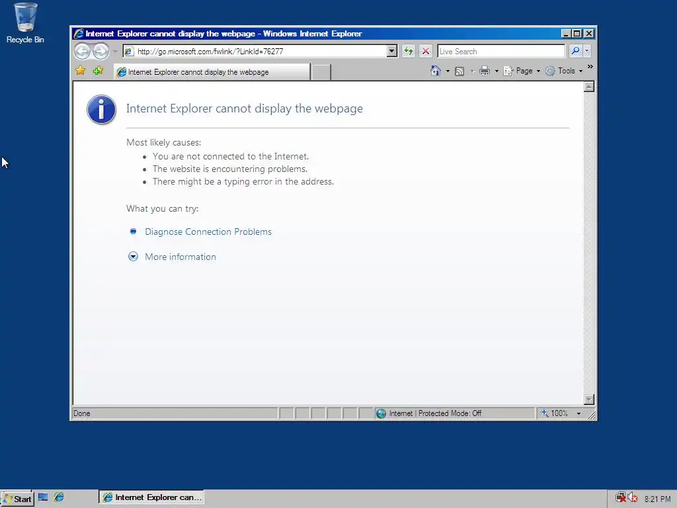The height and width of the screenshot is (508, 677).
Task: Click the Internet Explorer taskbar button
Action: tap(151, 497)
